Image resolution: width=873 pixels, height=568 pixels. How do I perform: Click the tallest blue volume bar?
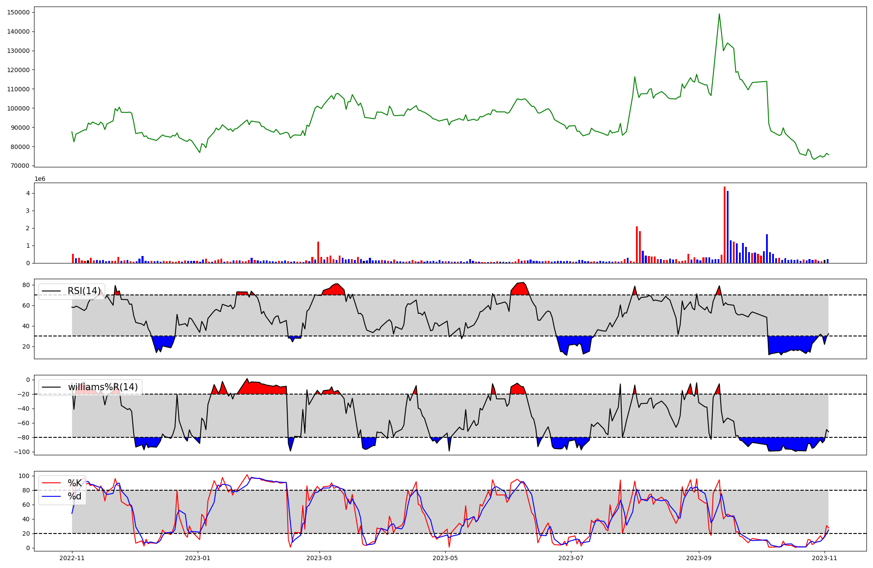728,227
